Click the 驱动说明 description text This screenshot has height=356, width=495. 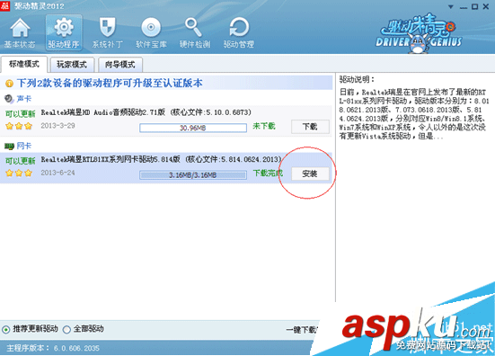(x=414, y=114)
